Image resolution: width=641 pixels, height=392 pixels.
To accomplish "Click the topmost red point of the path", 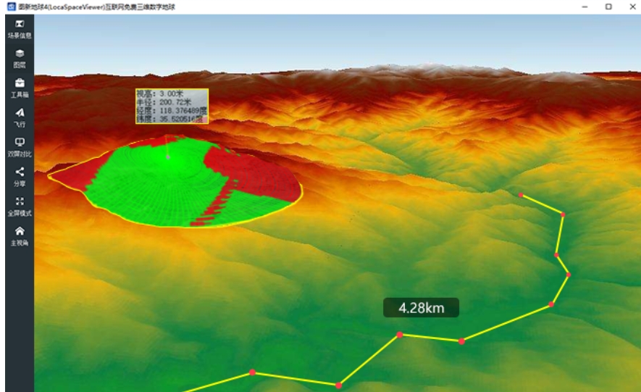I will (521, 195).
